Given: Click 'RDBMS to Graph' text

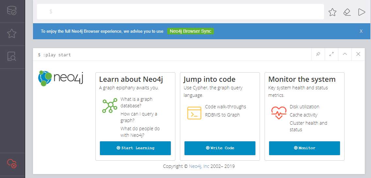Looking at the screenshot, I should [222, 115].
